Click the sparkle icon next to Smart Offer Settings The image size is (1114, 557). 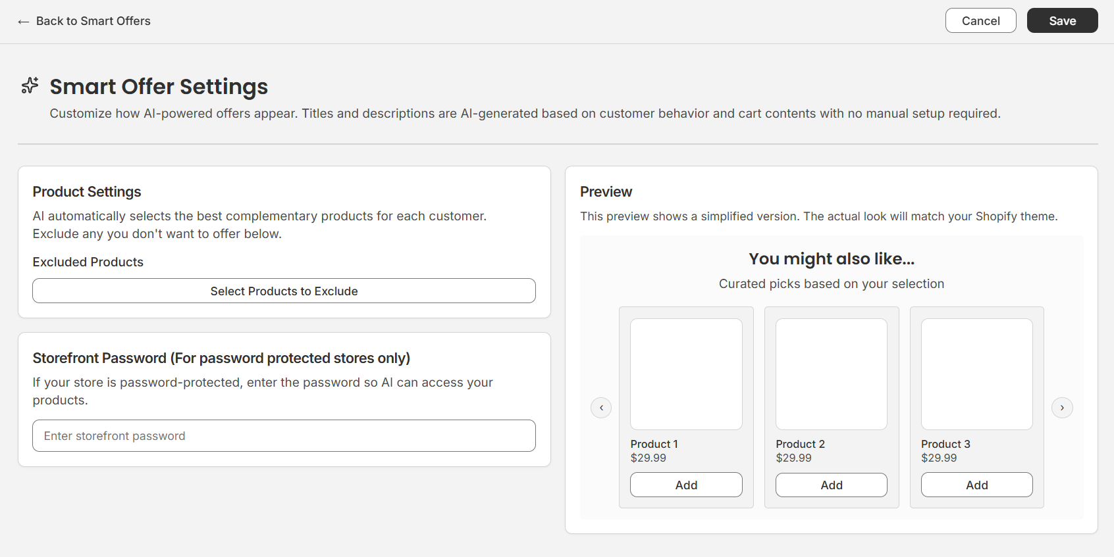30,85
